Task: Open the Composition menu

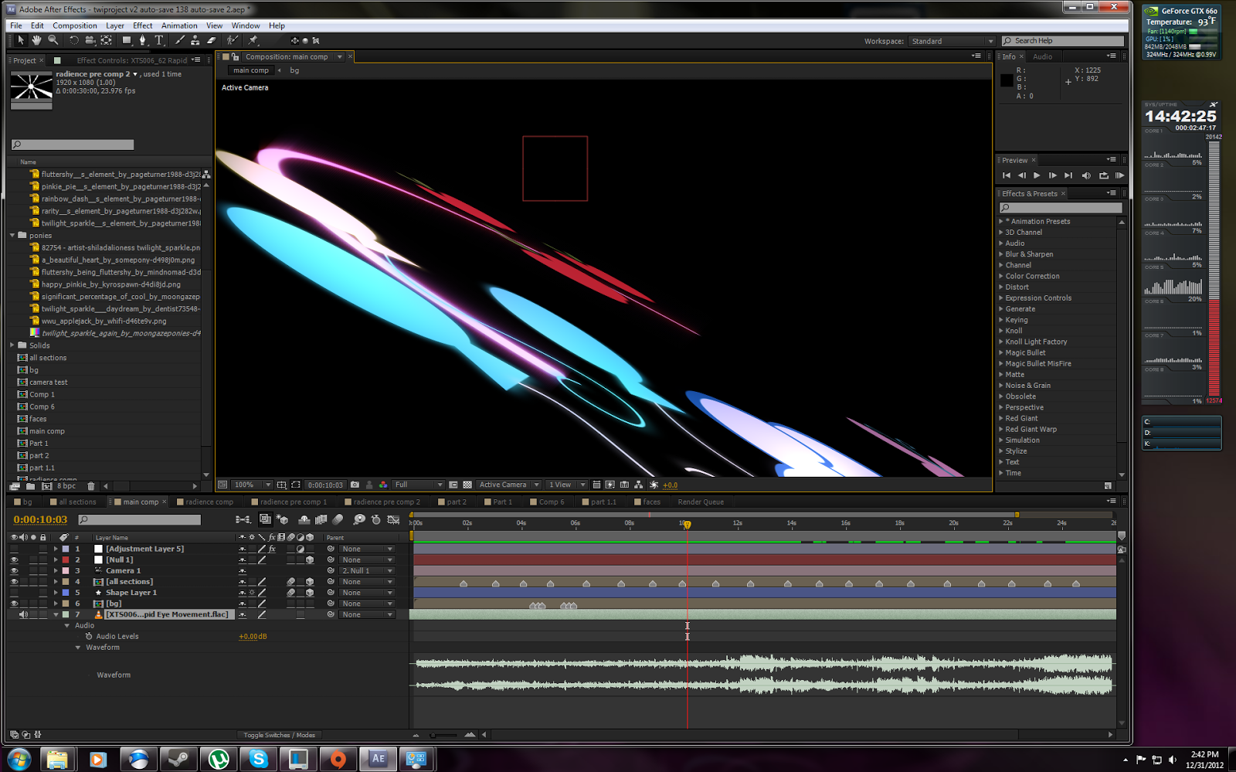Action: tap(75, 26)
